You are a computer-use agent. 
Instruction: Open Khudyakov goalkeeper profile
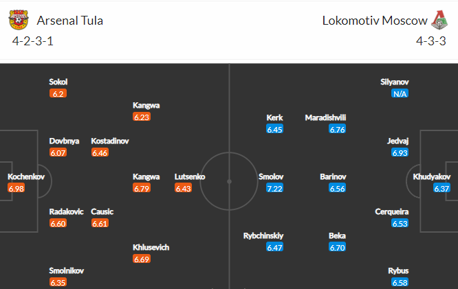[431, 176]
